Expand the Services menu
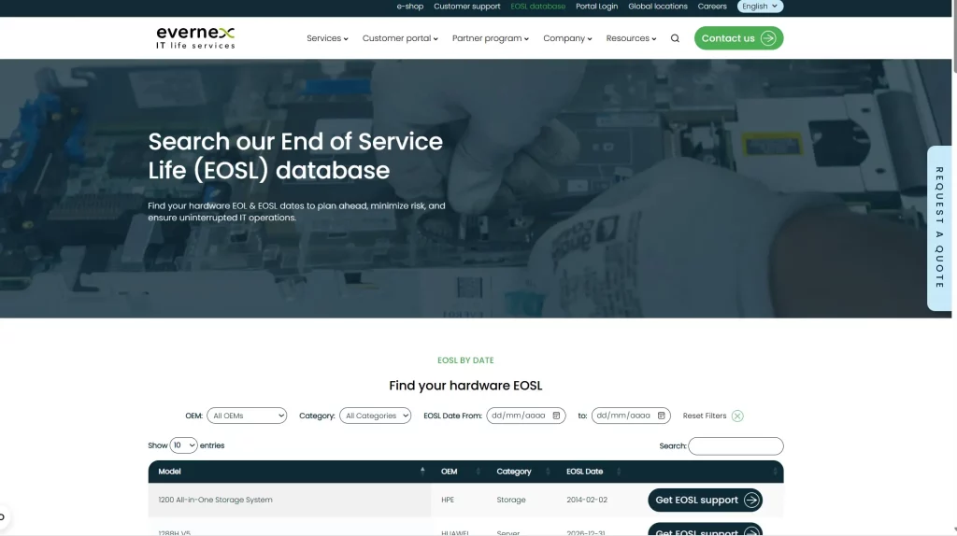The width and height of the screenshot is (957, 536). (x=327, y=38)
